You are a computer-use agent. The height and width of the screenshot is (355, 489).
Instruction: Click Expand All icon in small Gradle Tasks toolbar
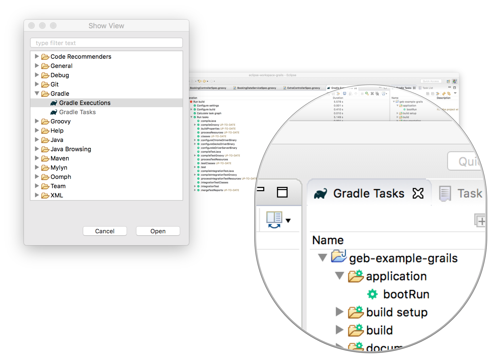[x=428, y=94]
